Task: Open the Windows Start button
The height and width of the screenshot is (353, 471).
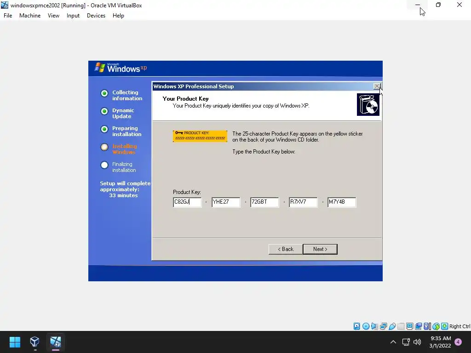Action: pyautogui.click(x=15, y=342)
